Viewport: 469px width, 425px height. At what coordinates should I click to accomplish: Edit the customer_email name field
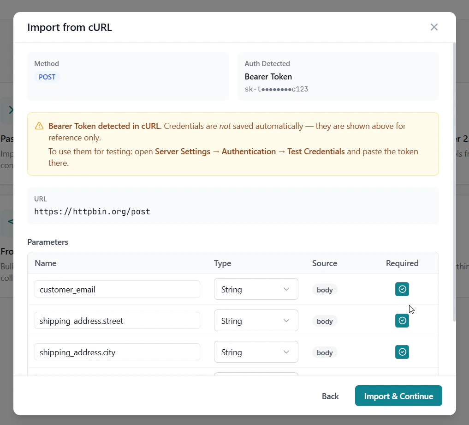tap(117, 289)
